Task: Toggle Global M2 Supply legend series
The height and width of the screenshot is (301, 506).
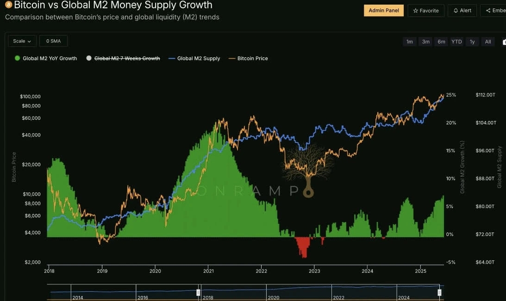Action: [x=194, y=58]
